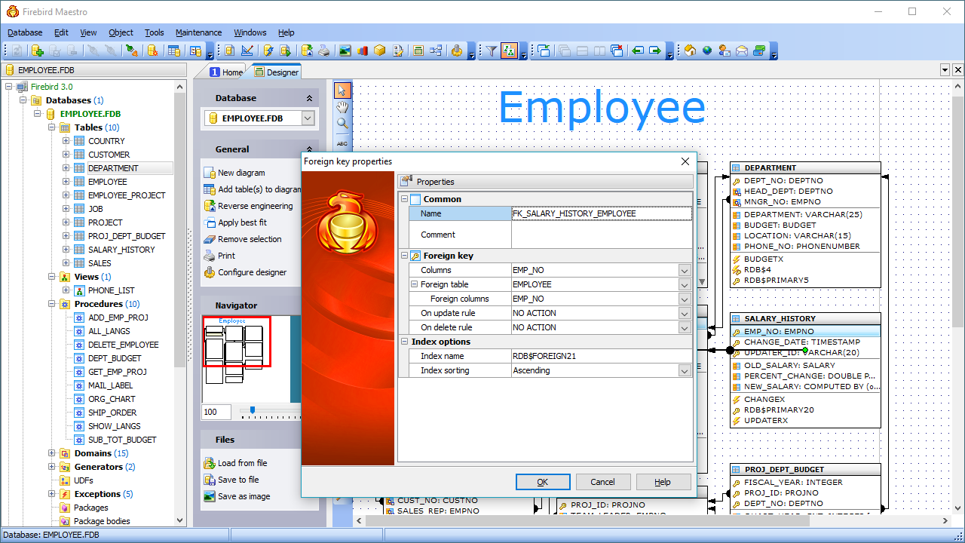
Task: Switch to the Home tab
Action: tap(226, 72)
